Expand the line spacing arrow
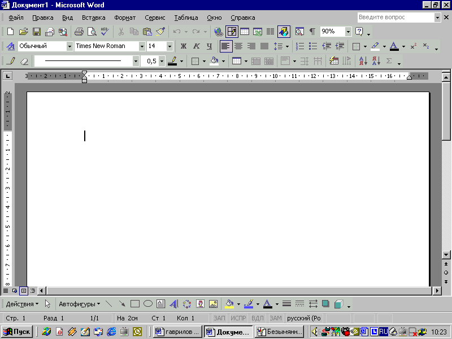Viewport: 452px width, 339px height. (x=287, y=46)
